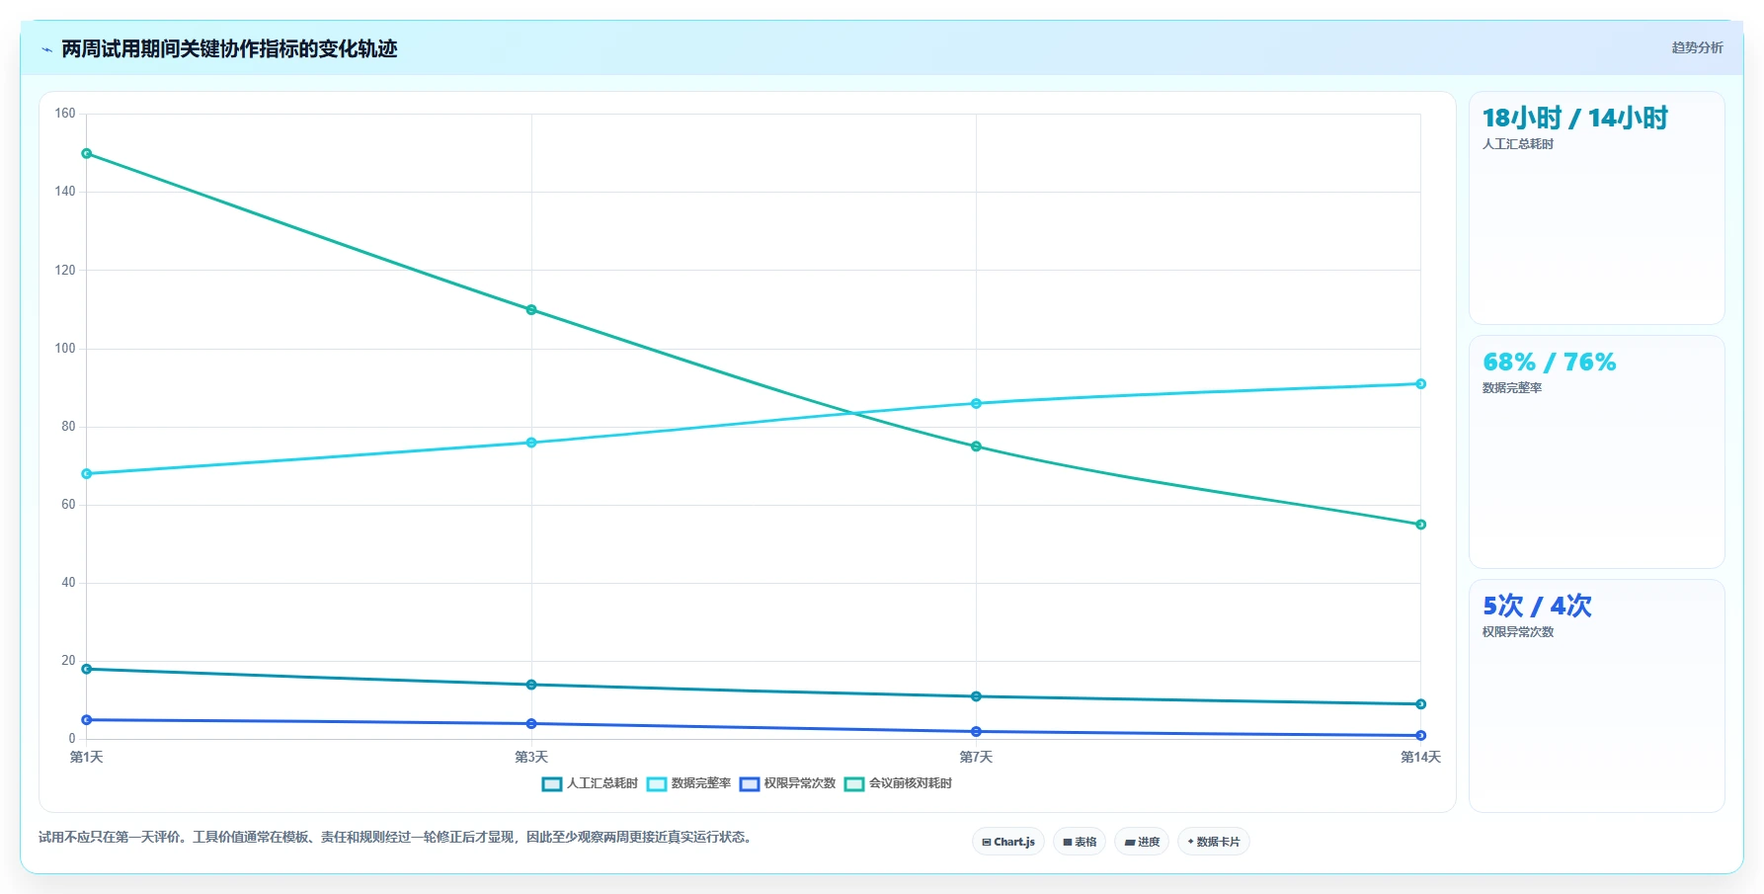Click the 20 y-axis label
1764x894 pixels.
(68, 661)
